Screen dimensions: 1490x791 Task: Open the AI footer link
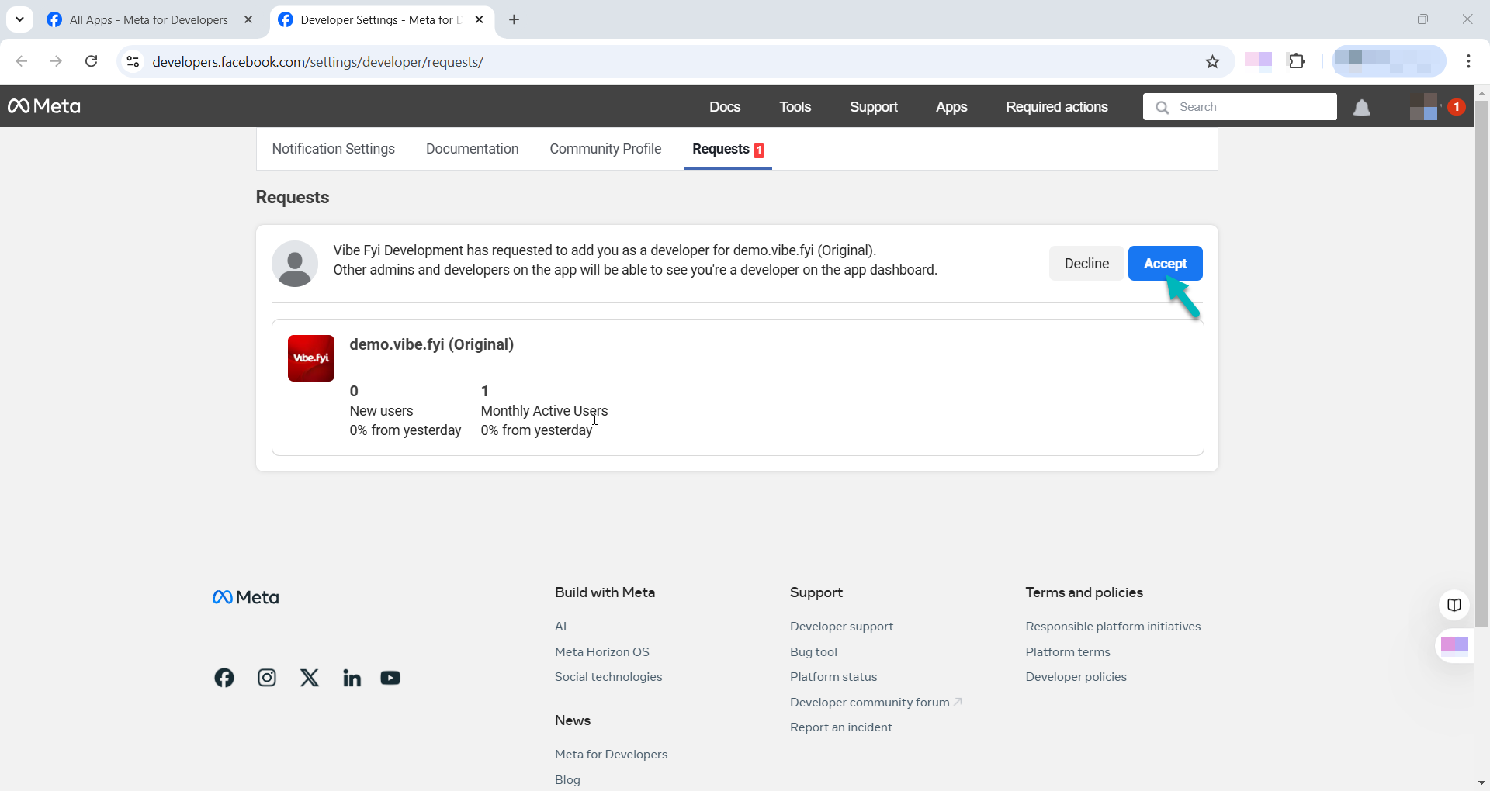tap(561, 627)
